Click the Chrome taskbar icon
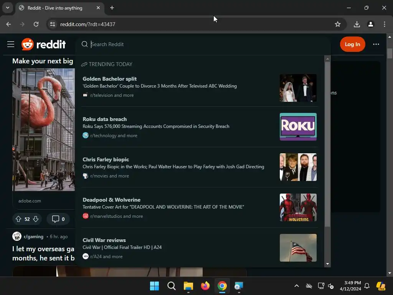Viewport: 393px width, 295px height. [x=222, y=286]
